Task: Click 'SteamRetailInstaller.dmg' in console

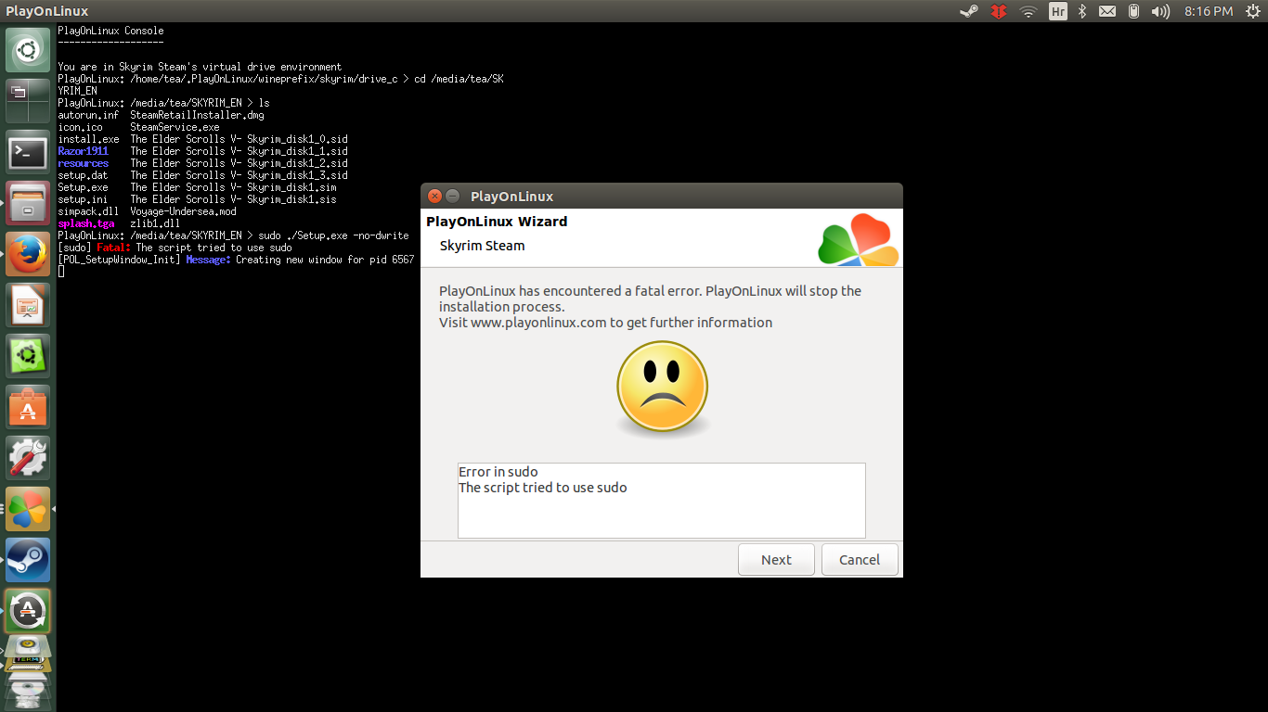Action: pyautogui.click(x=197, y=115)
